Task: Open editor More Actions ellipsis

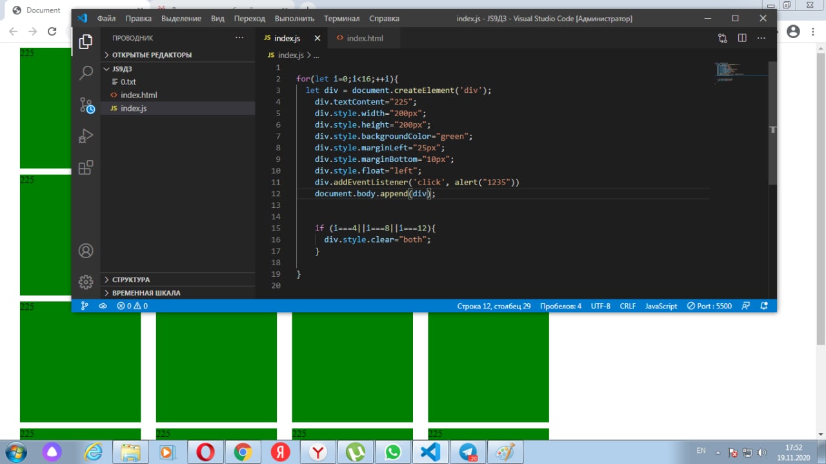Action: tap(762, 38)
